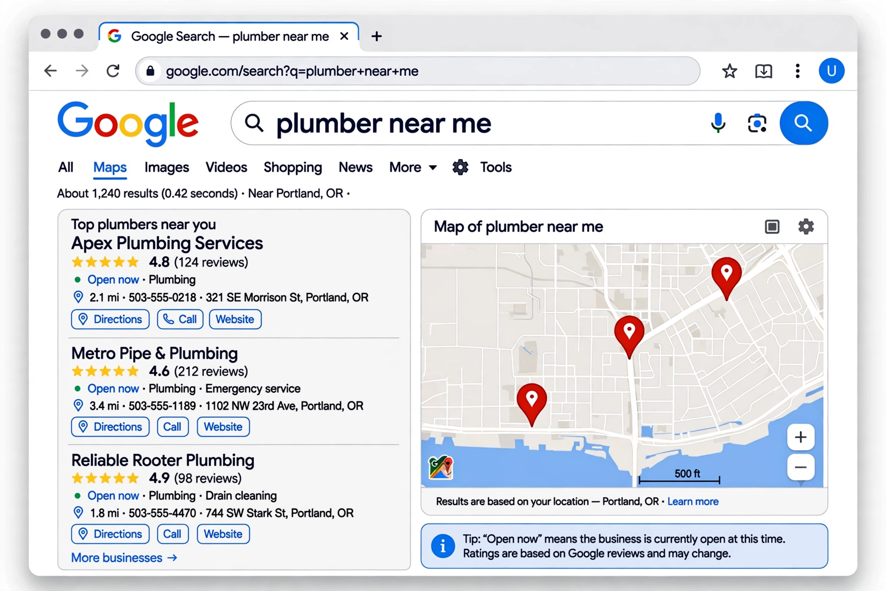The height and width of the screenshot is (591, 886).
Task: Click the lock icon in the address bar
Action: tap(150, 71)
